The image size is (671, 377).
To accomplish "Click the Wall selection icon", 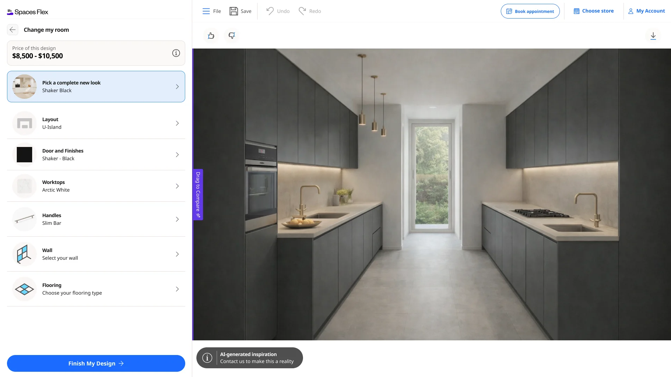I will click(x=24, y=254).
